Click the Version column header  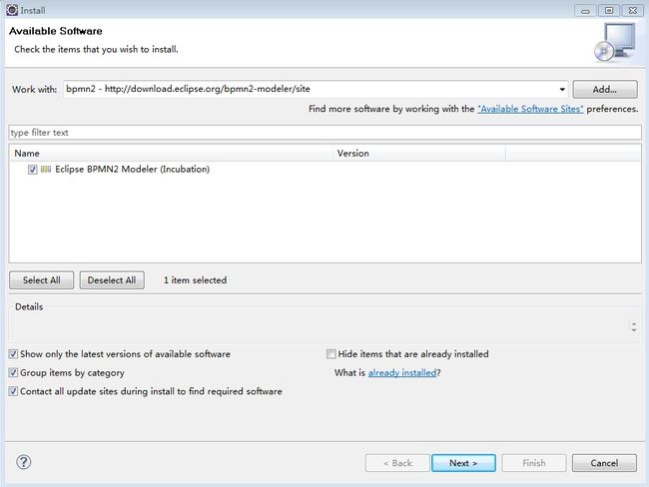coord(419,153)
